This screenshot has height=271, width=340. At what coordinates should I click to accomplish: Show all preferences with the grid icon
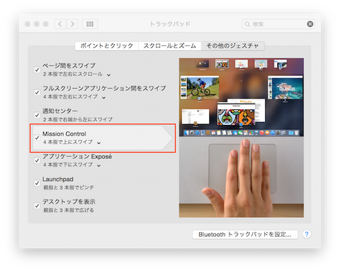(x=90, y=24)
